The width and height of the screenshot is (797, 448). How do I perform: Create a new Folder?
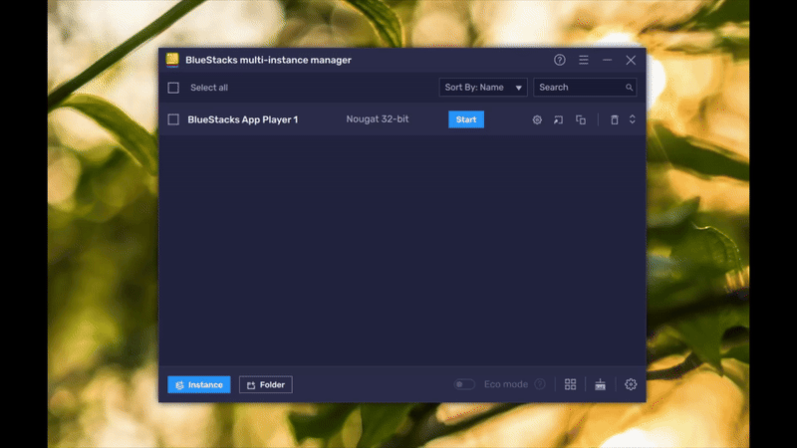[x=266, y=384]
